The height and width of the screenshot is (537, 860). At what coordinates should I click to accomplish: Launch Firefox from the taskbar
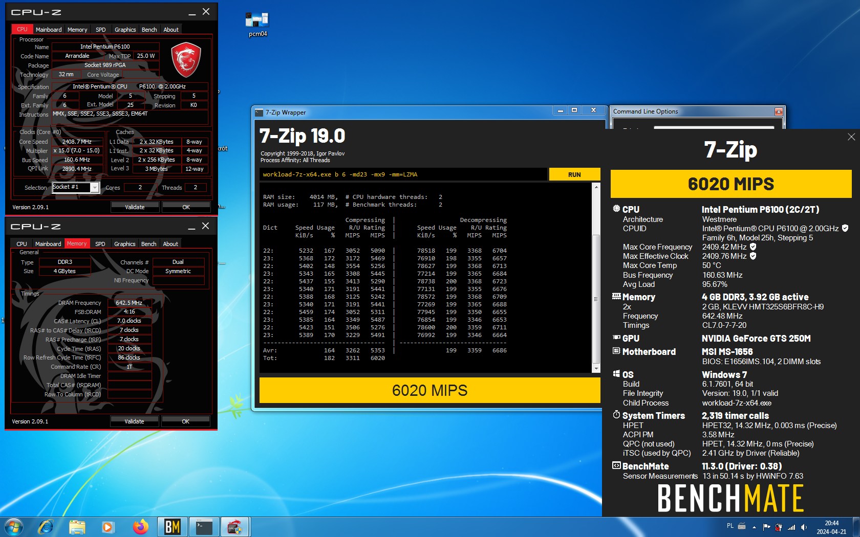click(x=140, y=527)
